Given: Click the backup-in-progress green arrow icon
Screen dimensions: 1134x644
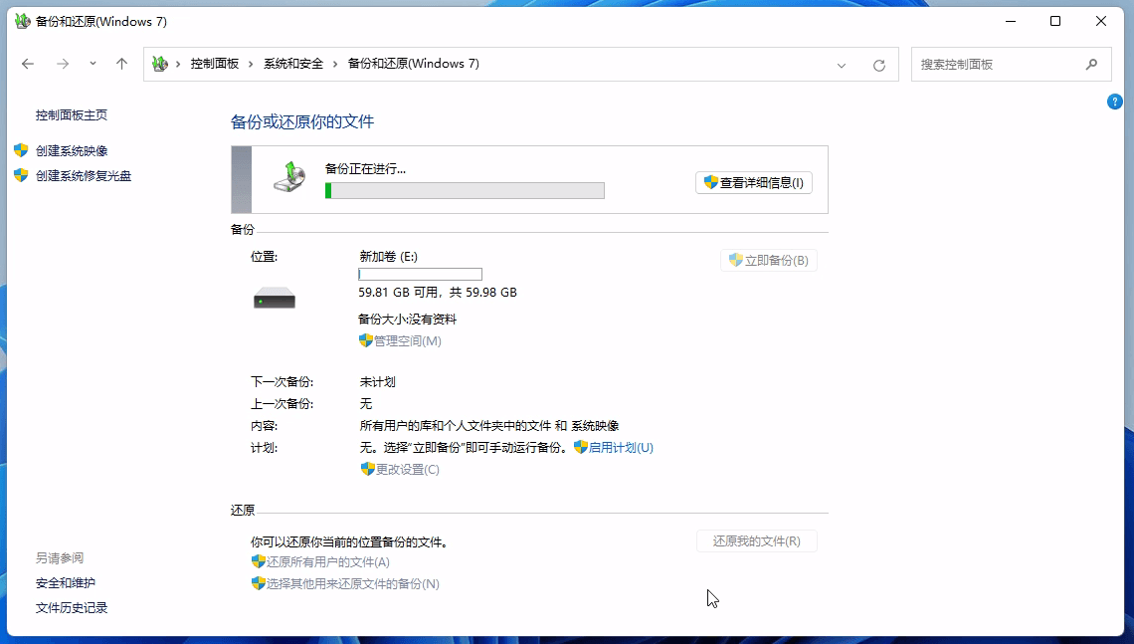Looking at the screenshot, I should pos(288,178).
